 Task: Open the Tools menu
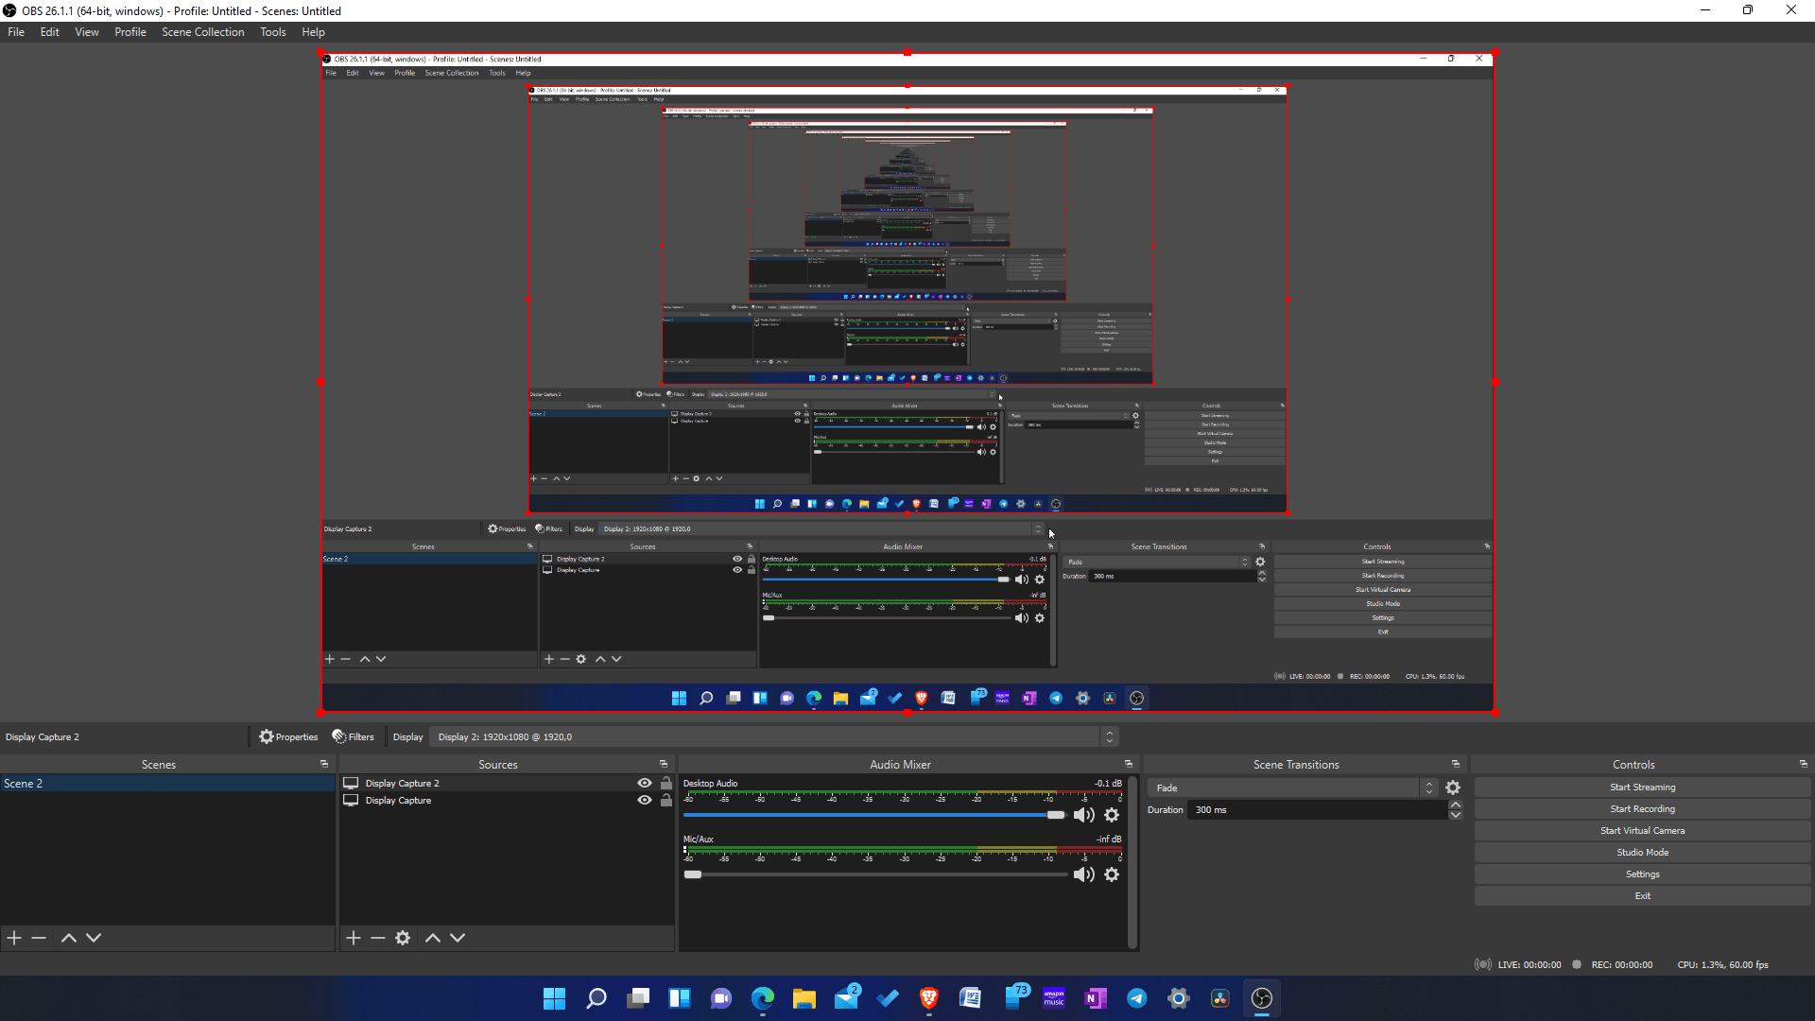(x=272, y=32)
